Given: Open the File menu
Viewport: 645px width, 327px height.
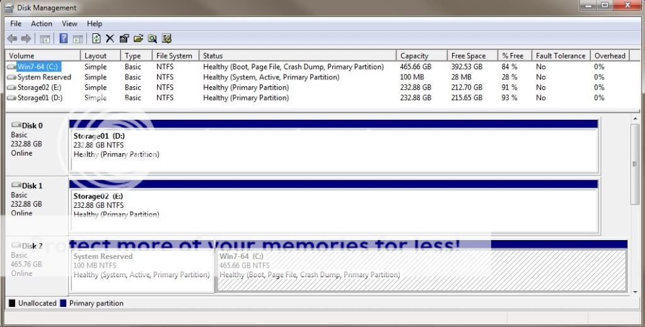Looking at the screenshot, I should [16, 23].
